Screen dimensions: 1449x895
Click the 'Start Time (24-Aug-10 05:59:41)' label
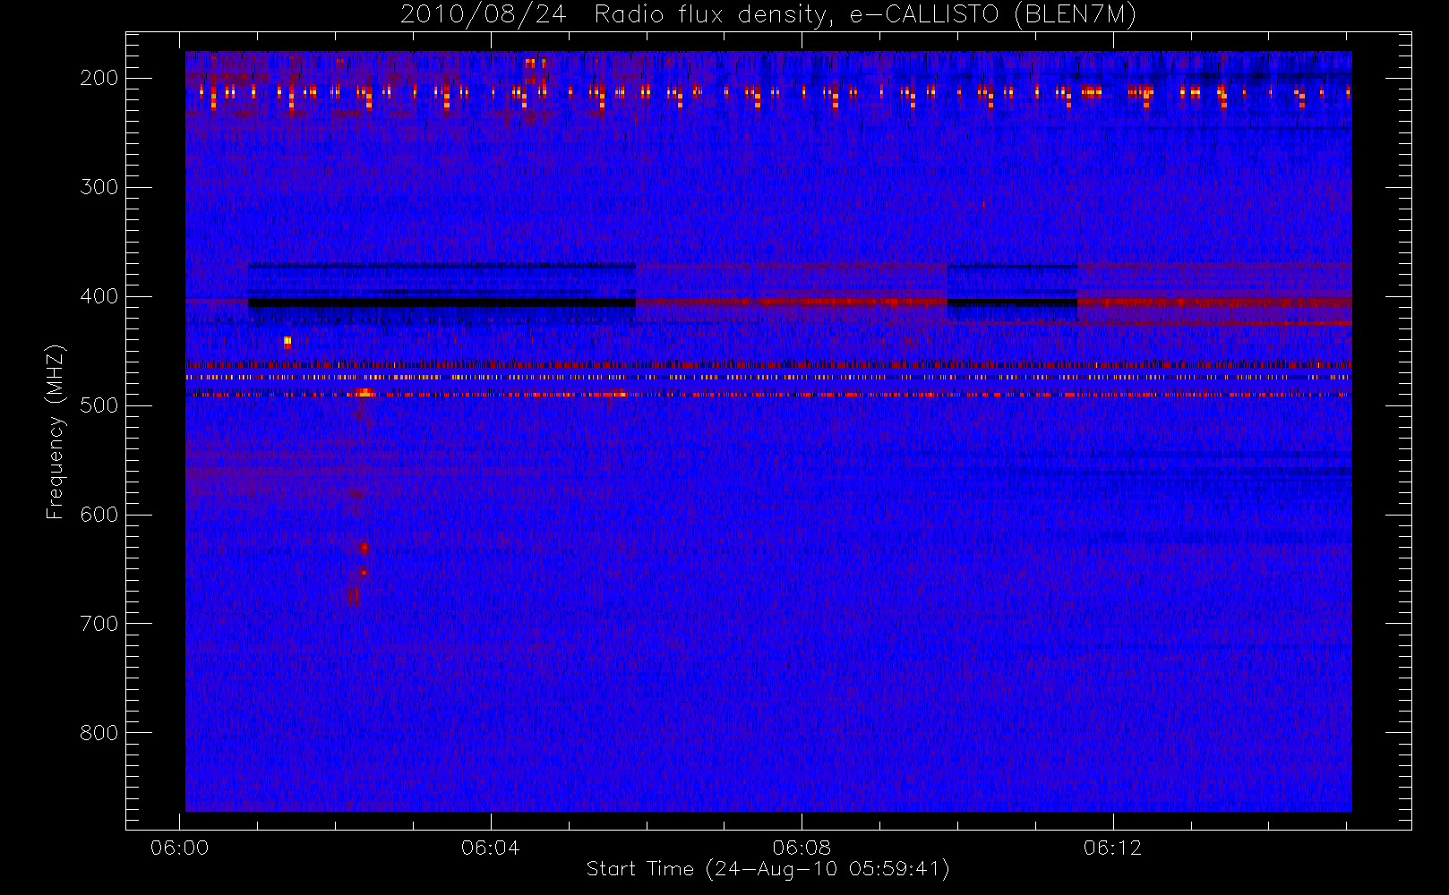767,869
